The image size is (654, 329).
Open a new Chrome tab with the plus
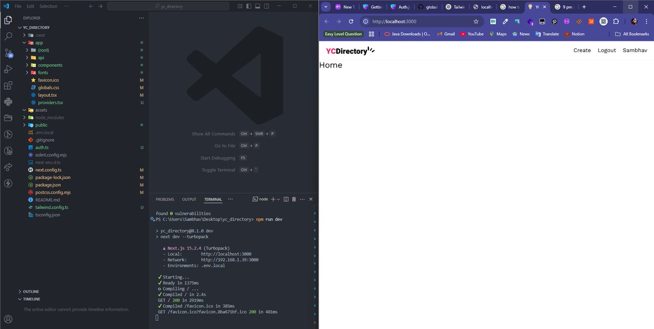tap(584, 7)
